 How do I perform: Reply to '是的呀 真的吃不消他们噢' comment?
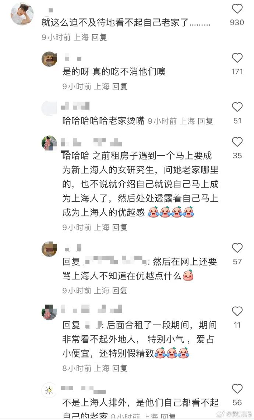pyautogui.click(x=120, y=86)
